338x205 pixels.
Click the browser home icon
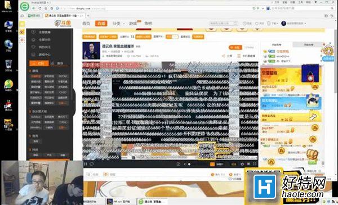pyautogui.click(x=46, y=8)
